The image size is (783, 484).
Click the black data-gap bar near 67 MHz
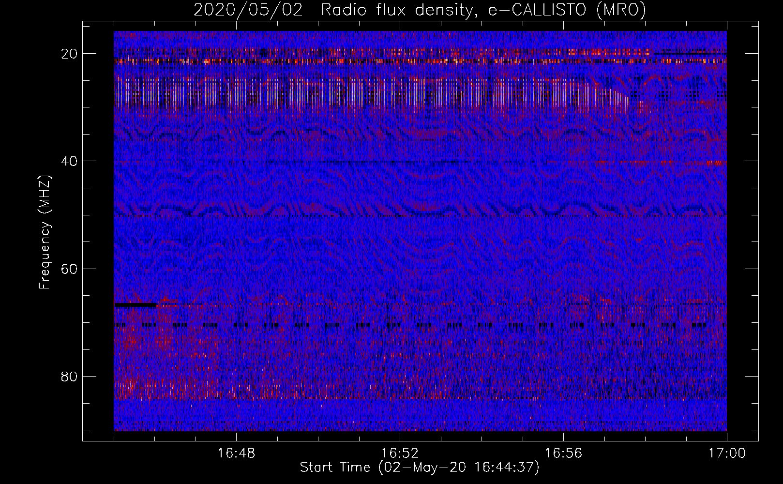(x=136, y=305)
